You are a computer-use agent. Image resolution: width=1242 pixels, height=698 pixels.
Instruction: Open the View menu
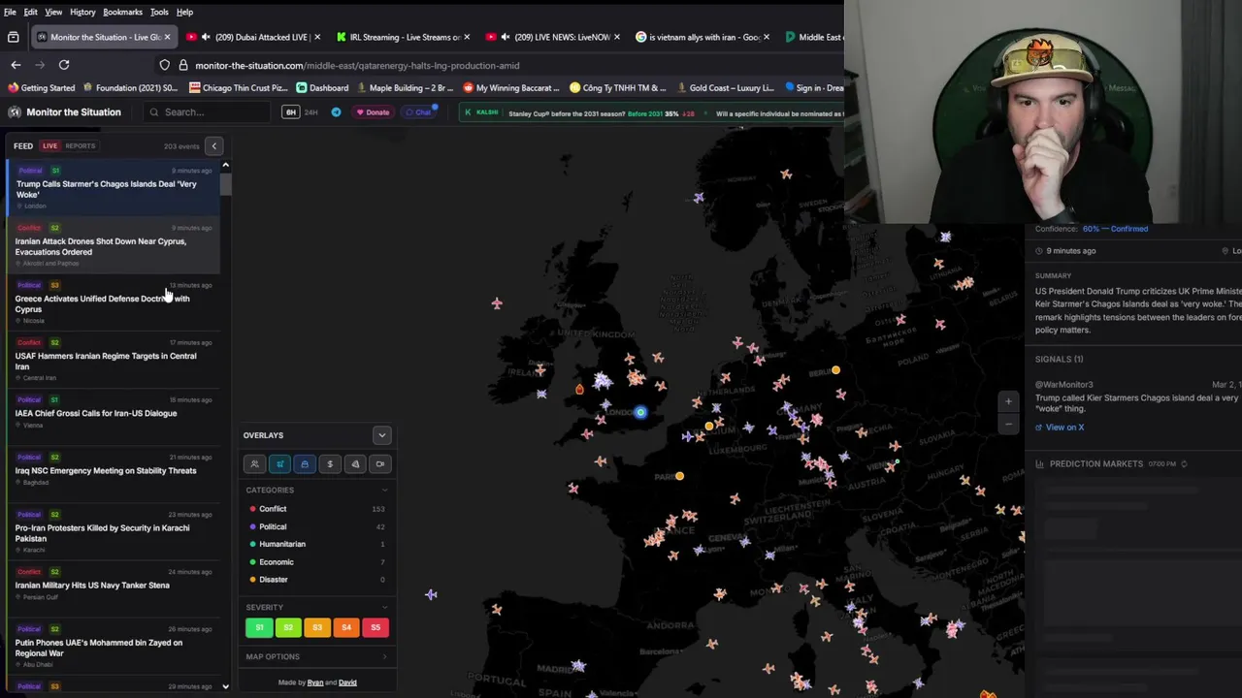pos(53,12)
